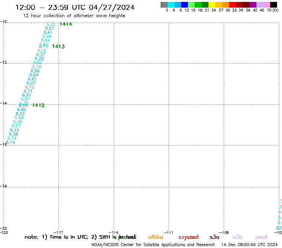Screen dimensions: 282x248
Task: Click the purple swatch in the color scale
Action: point(253,5)
